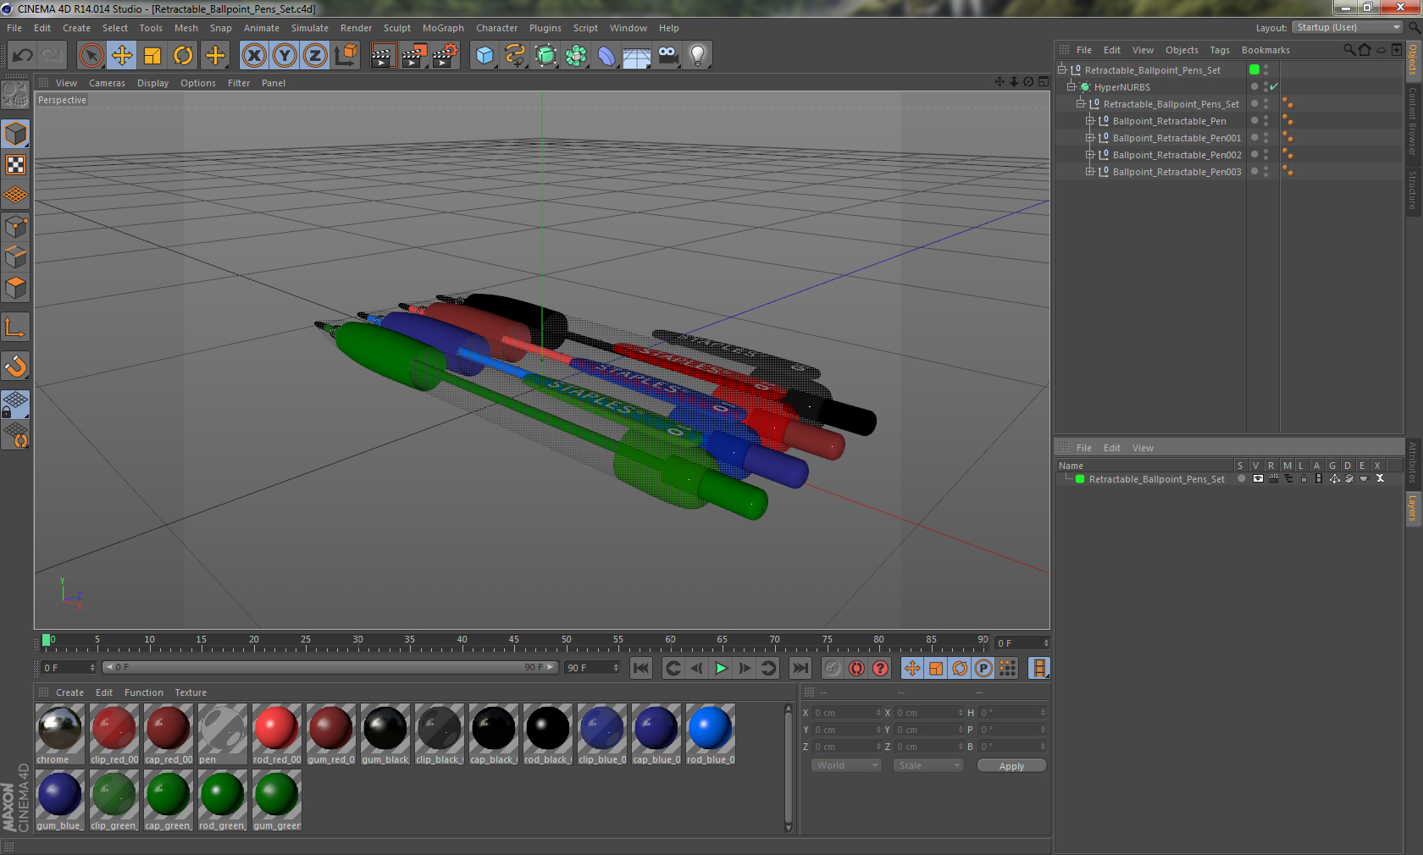Open the Objects tab on right edge
This screenshot has height=855, width=1423.
coord(1413,59)
